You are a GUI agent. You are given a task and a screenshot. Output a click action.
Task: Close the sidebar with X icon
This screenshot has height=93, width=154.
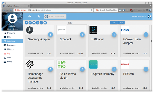pos(21,15)
